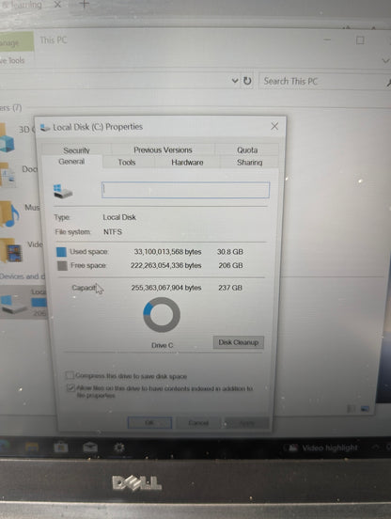The height and width of the screenshot is (519, 391).
Task: Click the Cancel button
Action: point(198,423)
